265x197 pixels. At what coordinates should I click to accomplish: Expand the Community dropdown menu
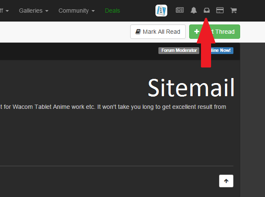point(77,11)
